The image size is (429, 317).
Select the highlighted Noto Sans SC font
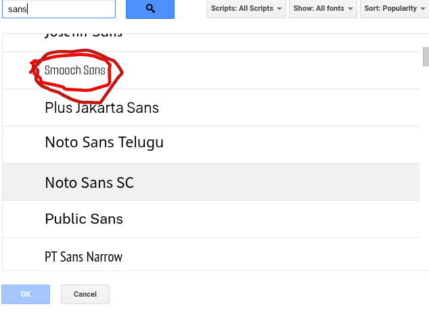pos(89,182)
